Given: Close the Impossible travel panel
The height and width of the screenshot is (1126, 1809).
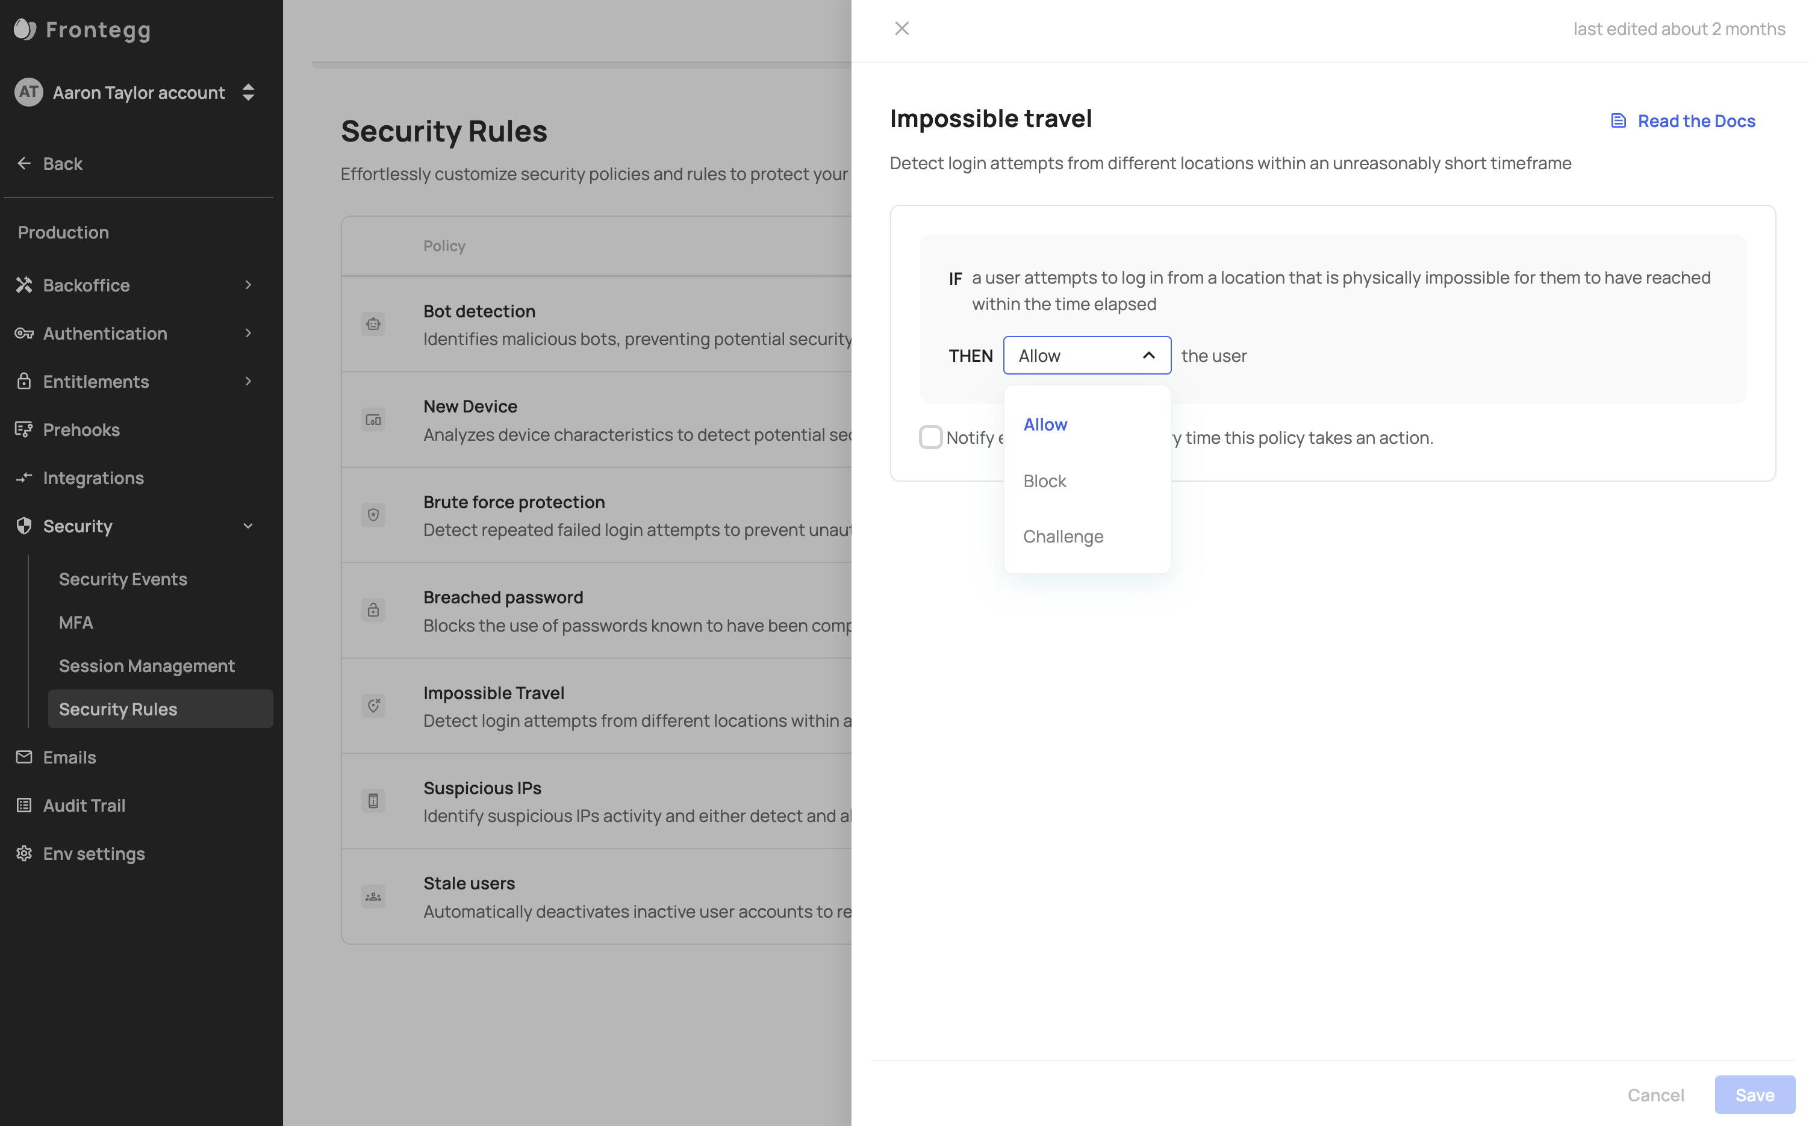Looking at the screenshot, I should coord(901,28).
